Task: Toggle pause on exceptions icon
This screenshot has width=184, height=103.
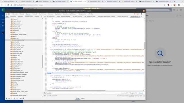Action: (x=23, y=98)
